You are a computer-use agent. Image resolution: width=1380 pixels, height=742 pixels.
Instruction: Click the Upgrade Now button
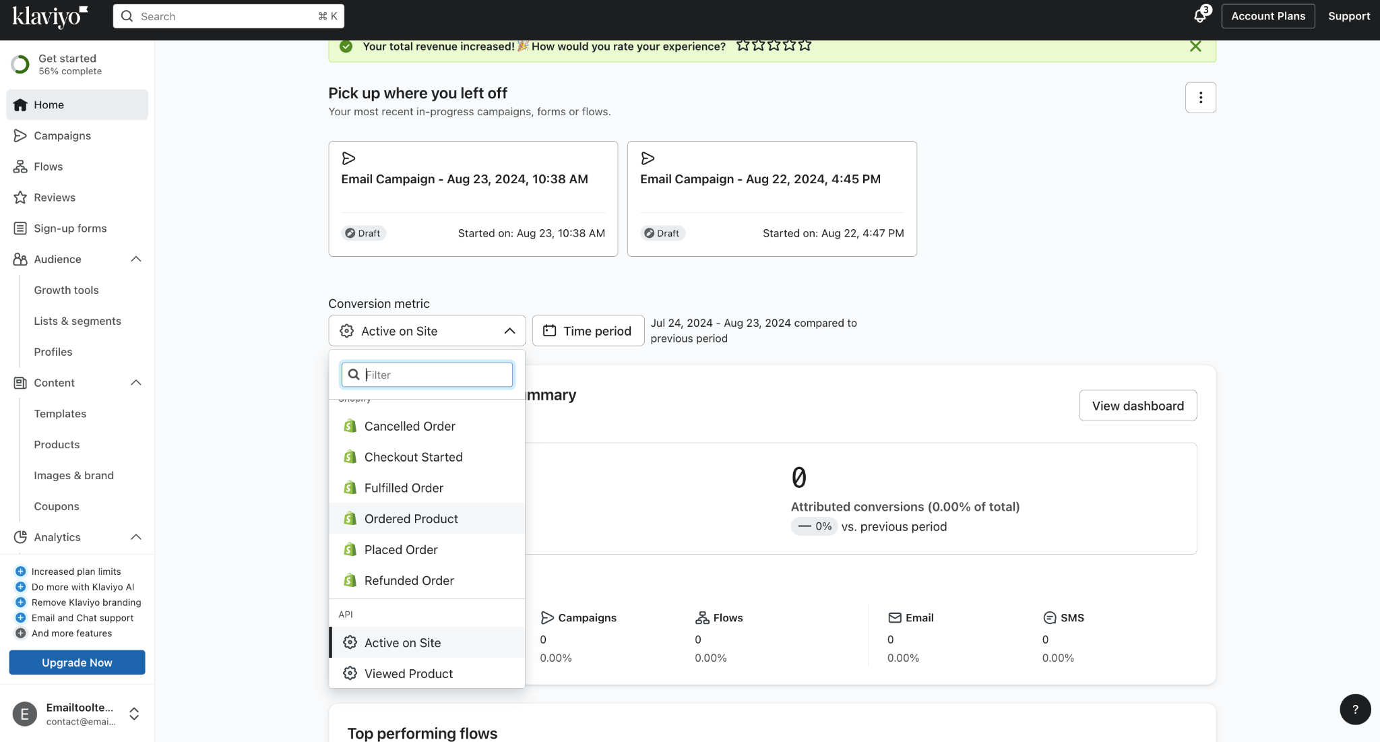click(x=77, y=662)
